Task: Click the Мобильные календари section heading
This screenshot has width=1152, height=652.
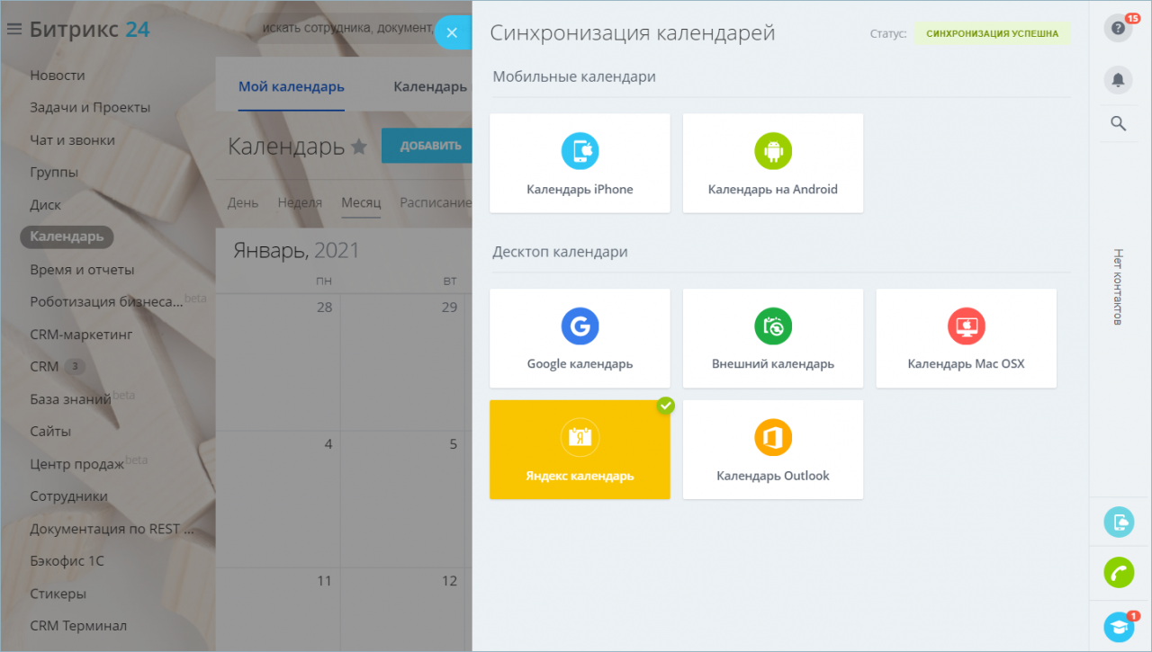Action: coord(574,76)
